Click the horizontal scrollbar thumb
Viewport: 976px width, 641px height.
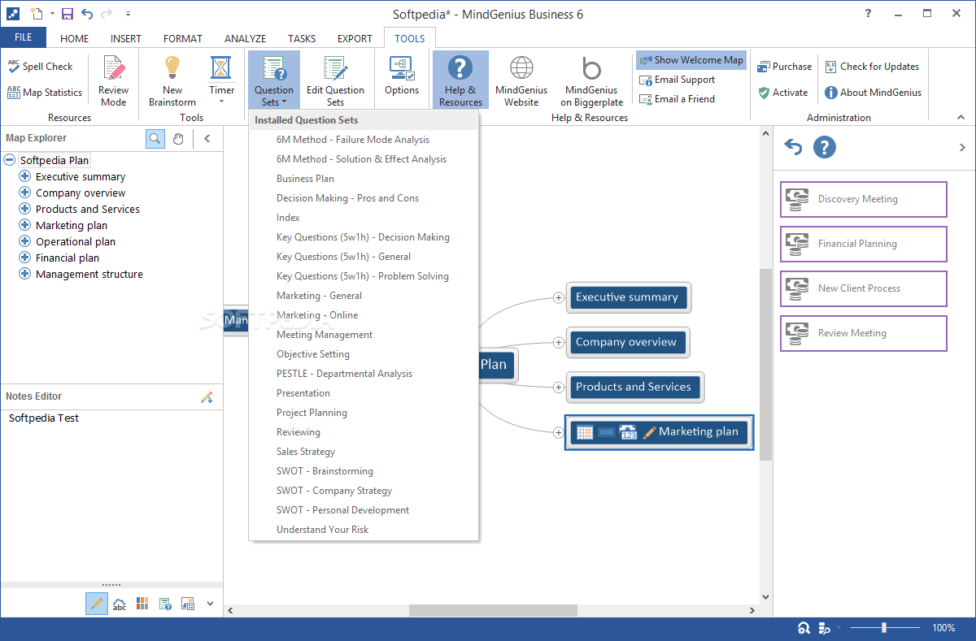click(493, 610)
